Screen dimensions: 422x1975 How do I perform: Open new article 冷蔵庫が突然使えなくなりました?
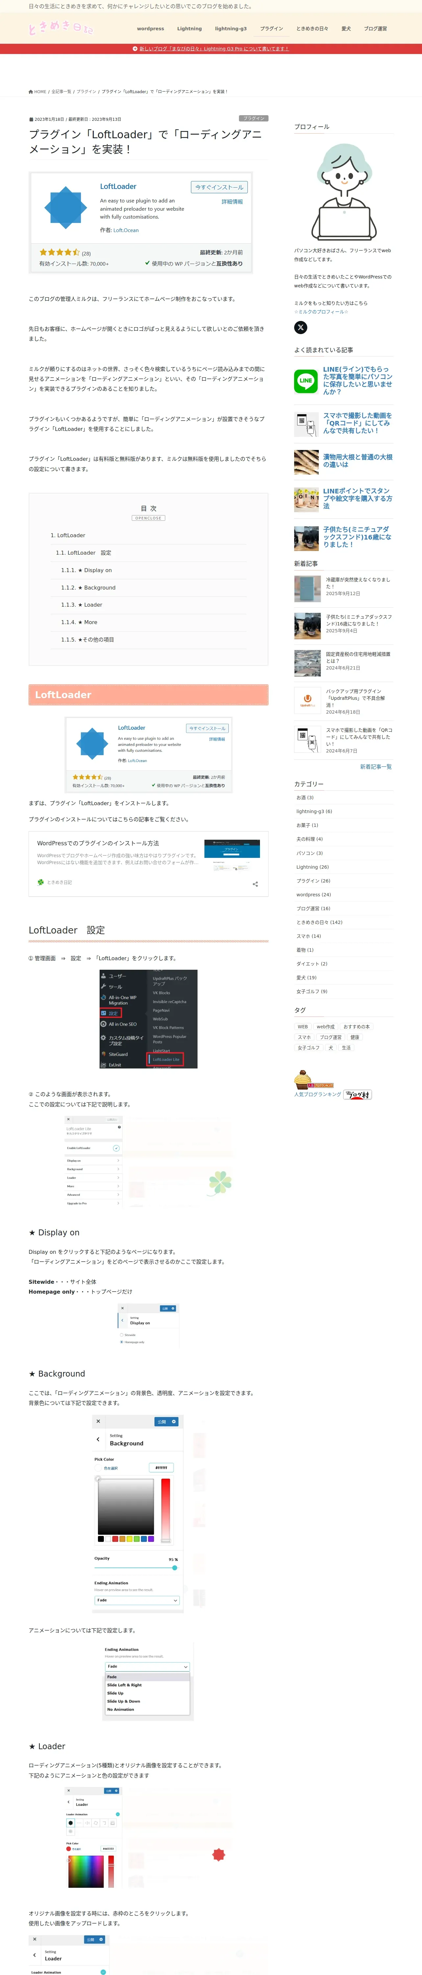[359, 583]
